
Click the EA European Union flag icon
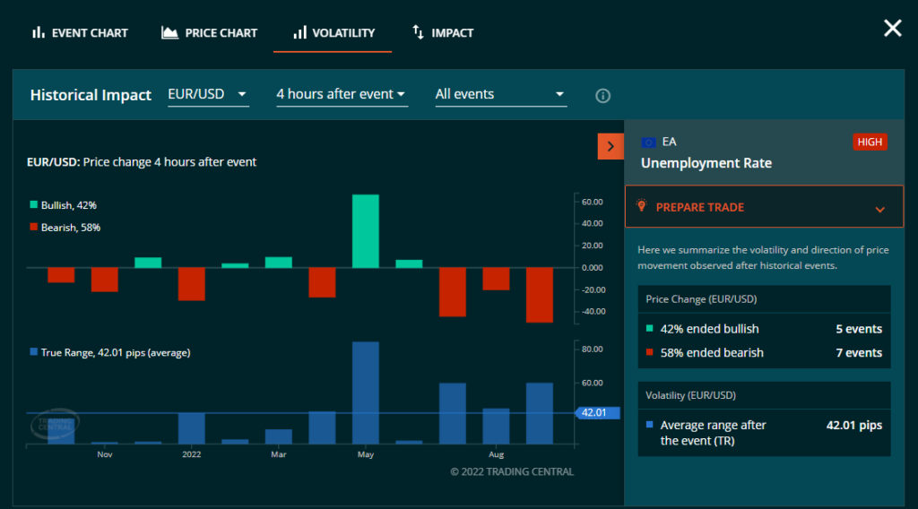pyautogui.click(x=649, y=142)
